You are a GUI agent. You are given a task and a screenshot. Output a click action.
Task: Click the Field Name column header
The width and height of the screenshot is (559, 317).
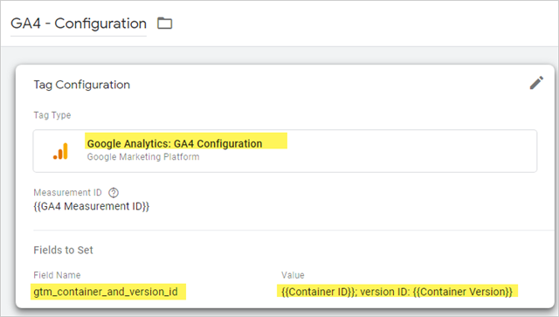pos(57,275)
